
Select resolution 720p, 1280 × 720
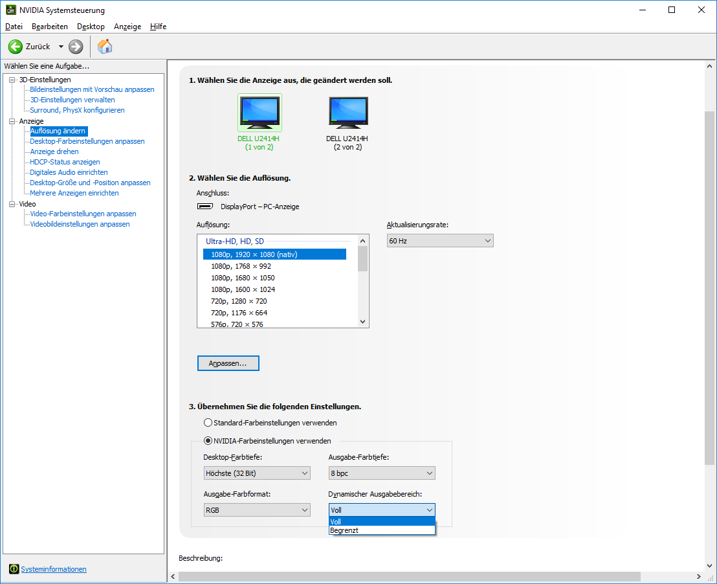(x=274, y=301)
